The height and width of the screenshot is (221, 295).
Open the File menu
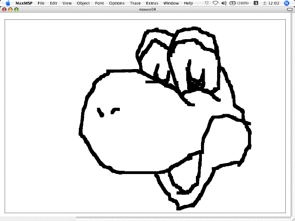tap(41, 3)
